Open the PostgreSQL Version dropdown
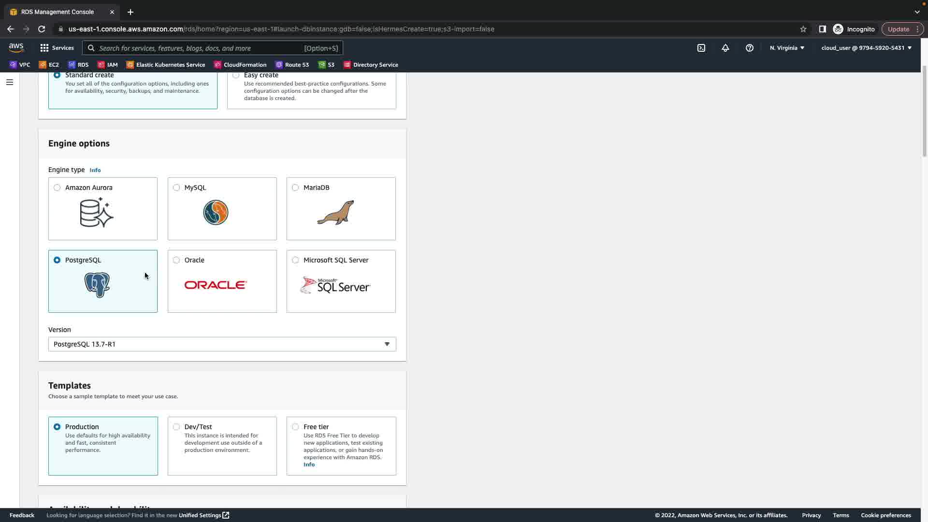 [x=222, y=344]
